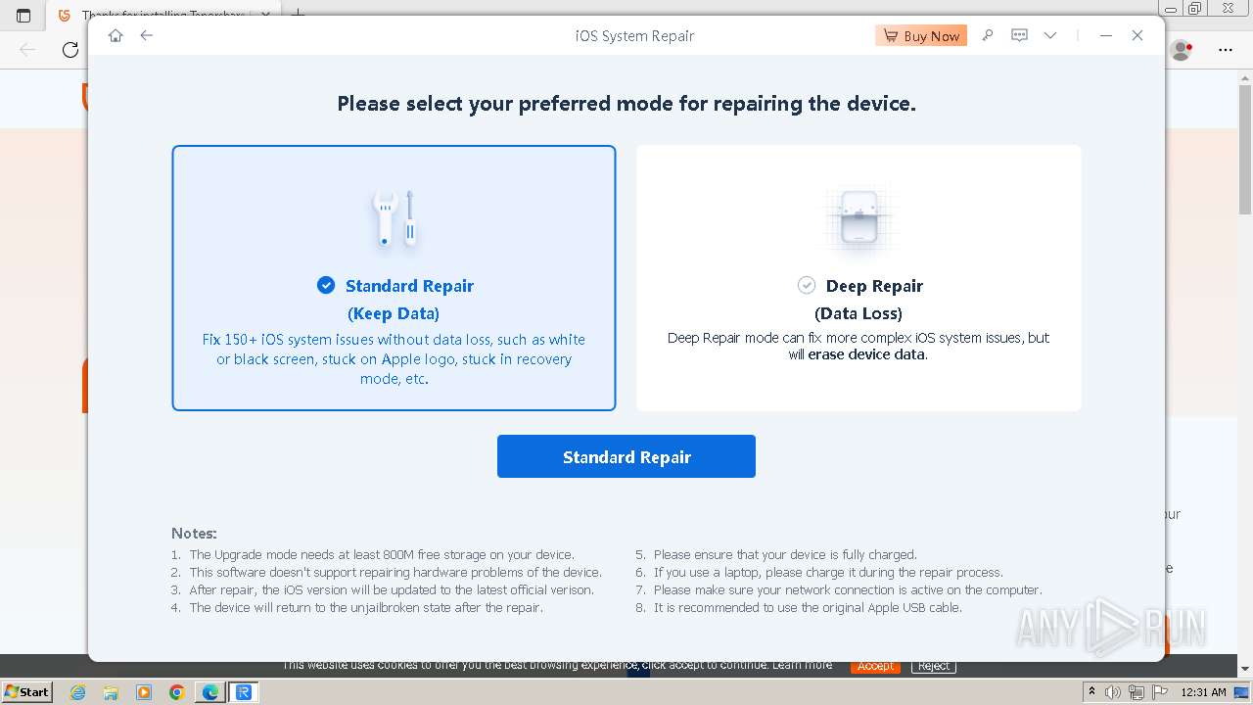The width and height of the screenshot is (1253, 705).
Task: Click the (Keep Data) label
Action: pyautogui.click(x=394, y=313)
